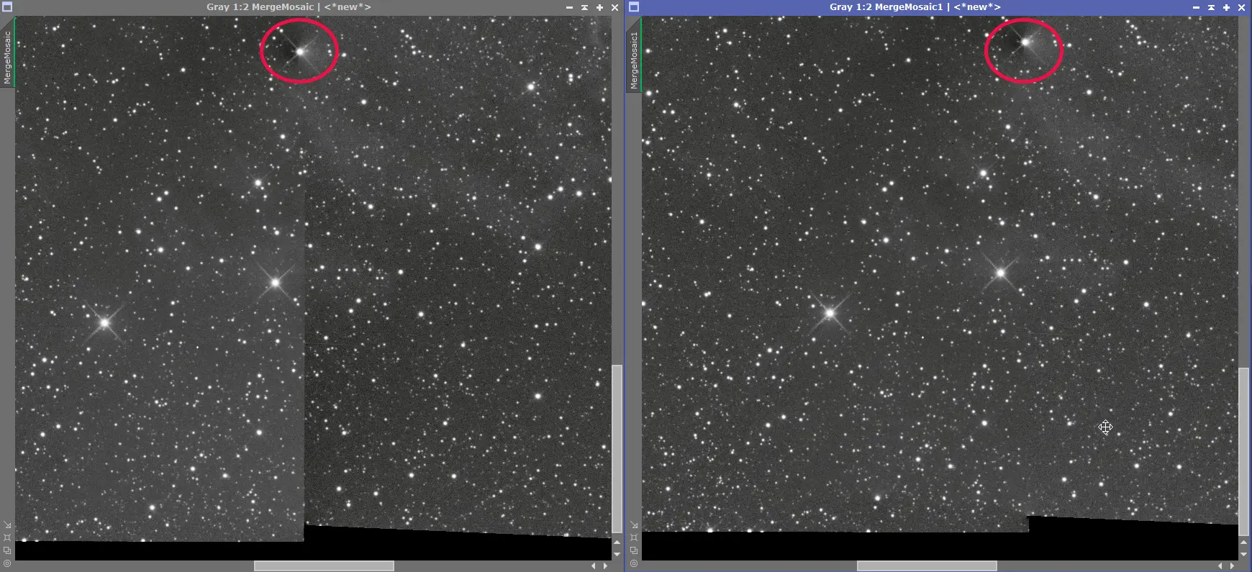Screen dimensions: 1252x572
Task: Open the window menu icon of MergeMosaic1
Action: (x=634, y=7)
